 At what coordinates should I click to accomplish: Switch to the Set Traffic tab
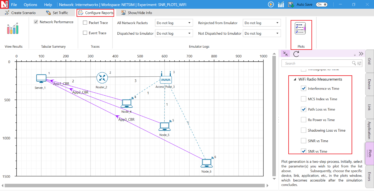(57, 13)
